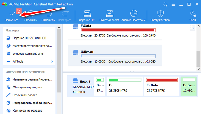
Task: Click the G:Бэкап drive icon
Action: (75, 52)
